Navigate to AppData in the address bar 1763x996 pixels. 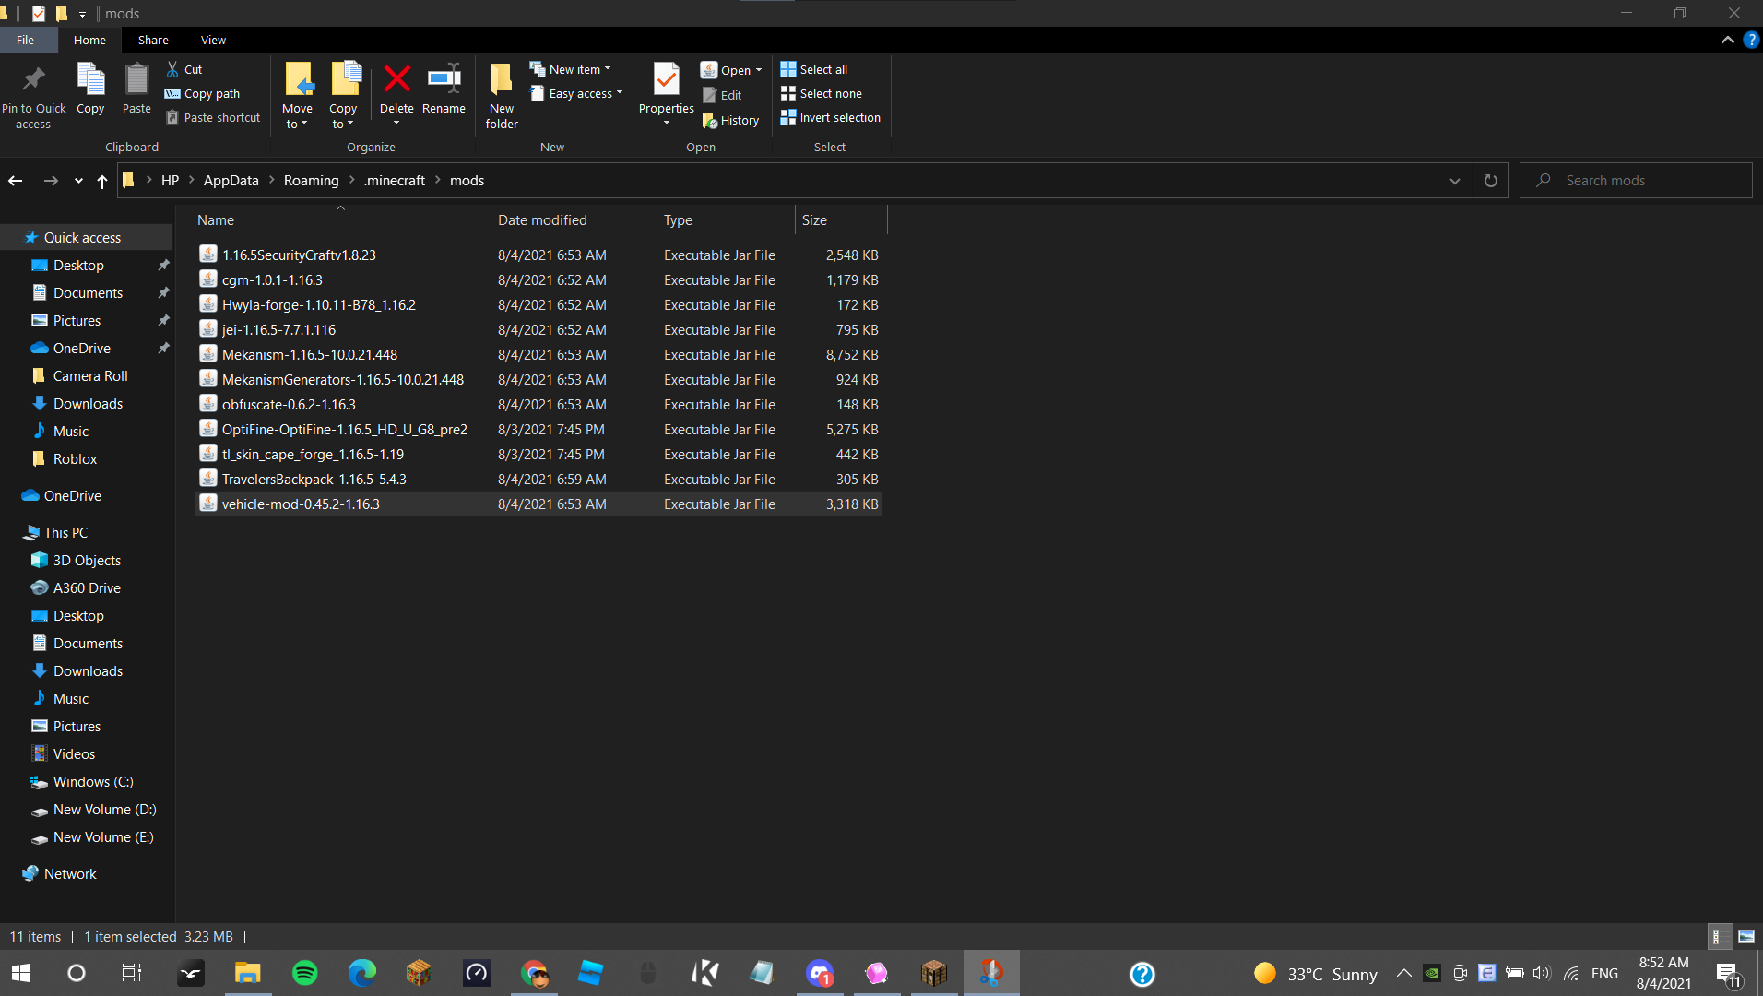click(x=231, y=181)
